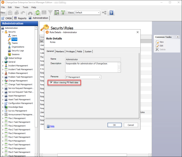Open the Help link in the dialog
This screenshot has width=182, height=157.
pos(52,126)
